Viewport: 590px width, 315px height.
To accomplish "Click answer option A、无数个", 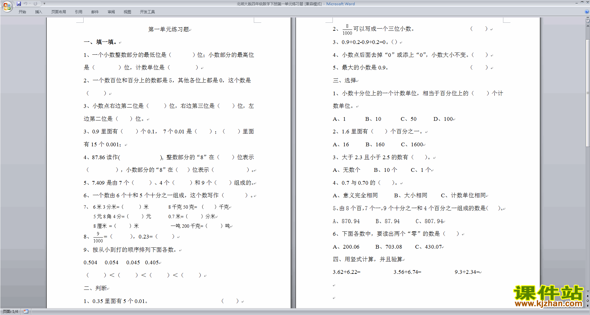I will pos(347,170).
